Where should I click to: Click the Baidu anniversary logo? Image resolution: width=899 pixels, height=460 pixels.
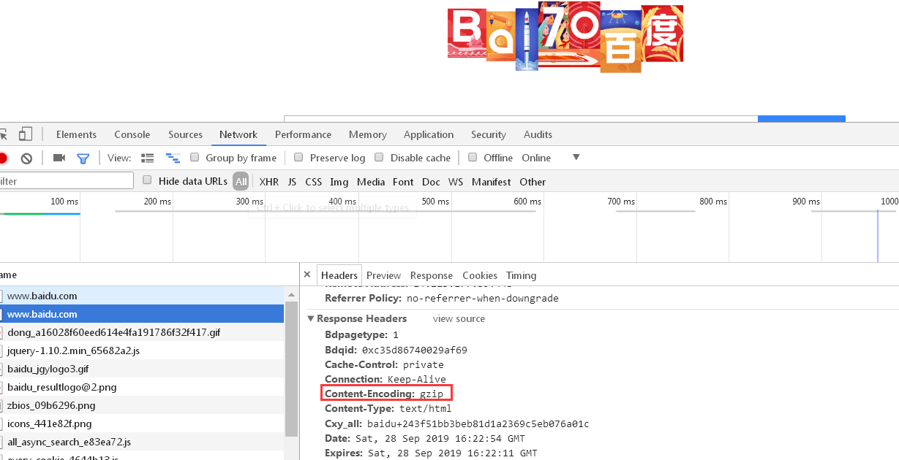click(565, 37)
